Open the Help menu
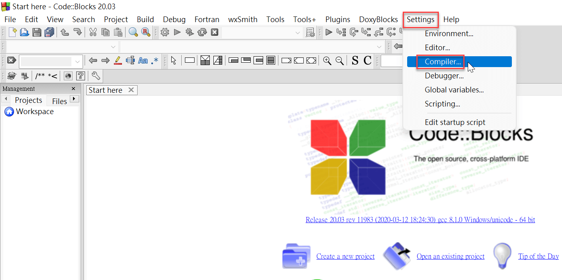The width and height of the screenshot is (562, 280). tap(451, 19)
